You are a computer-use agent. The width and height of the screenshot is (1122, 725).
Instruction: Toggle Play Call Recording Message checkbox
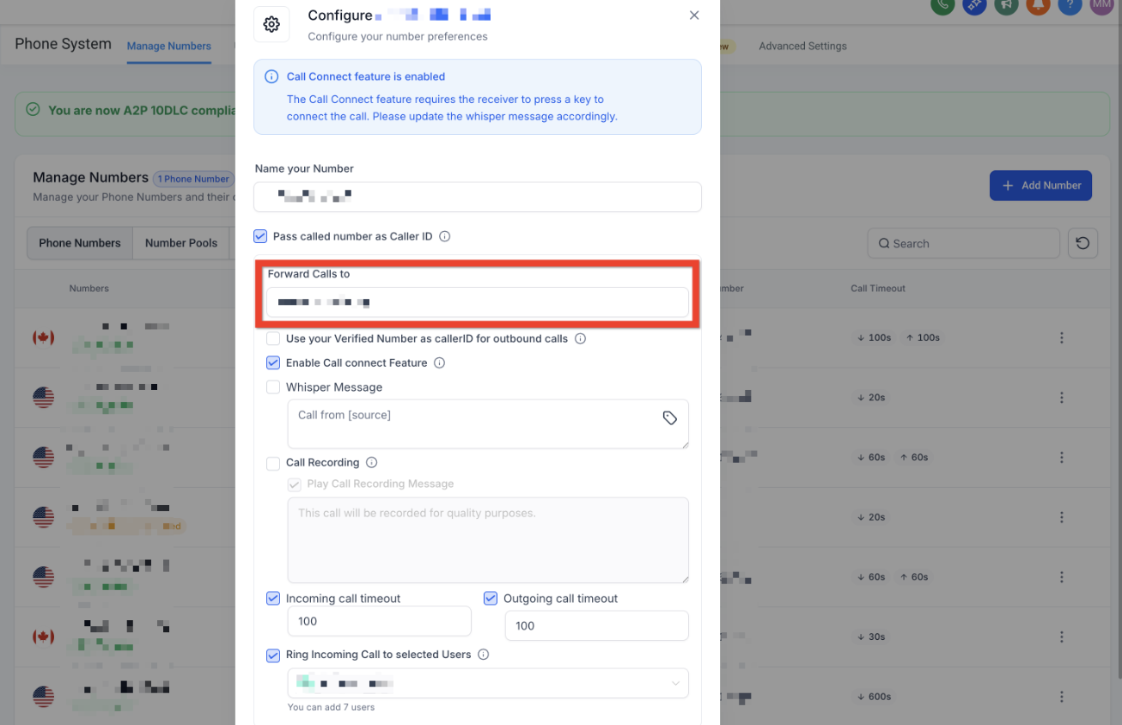point(295,484)
